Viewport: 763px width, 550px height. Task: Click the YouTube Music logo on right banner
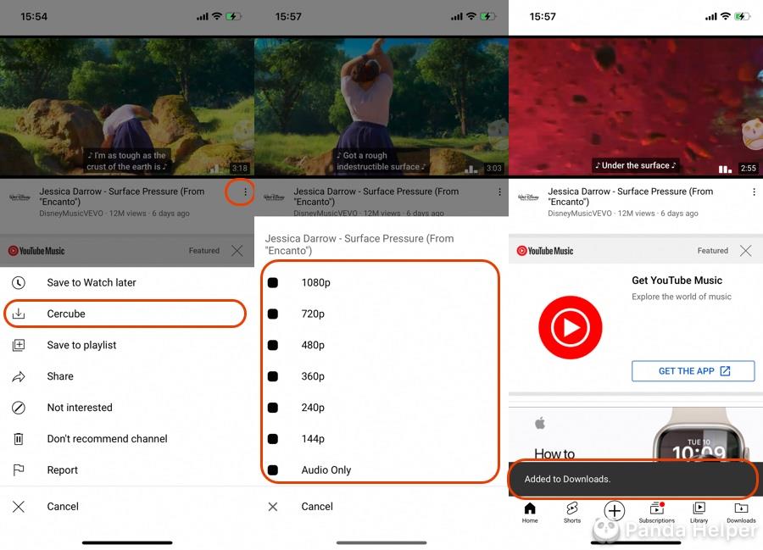(545, 251)
